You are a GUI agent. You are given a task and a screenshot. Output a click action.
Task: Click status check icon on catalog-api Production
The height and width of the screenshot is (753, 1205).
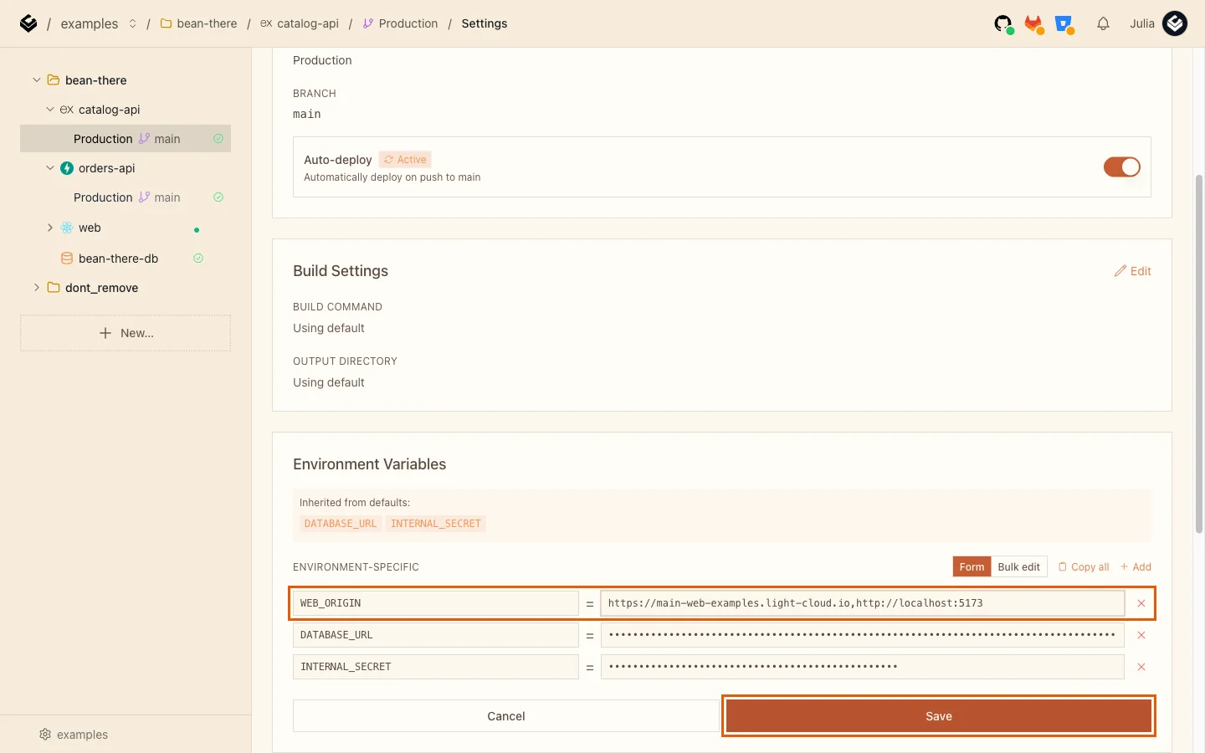[x=218, y=139]
